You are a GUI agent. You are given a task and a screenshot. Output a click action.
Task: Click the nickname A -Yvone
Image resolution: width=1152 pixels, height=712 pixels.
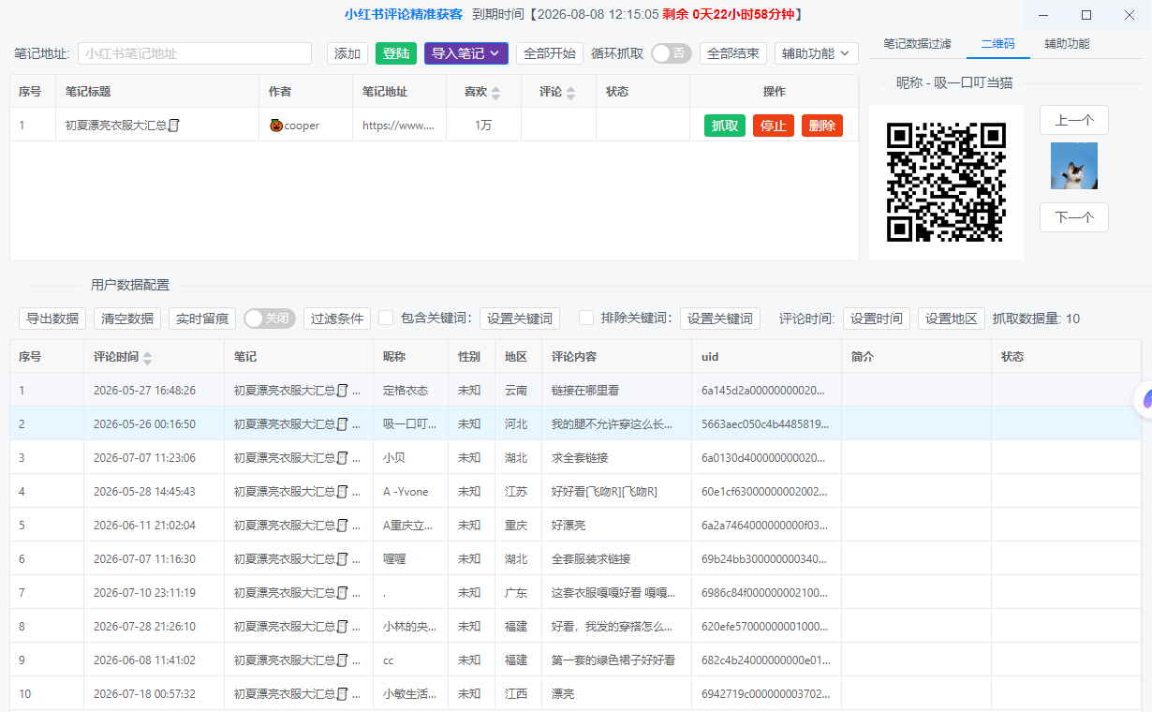coord(406,492)
